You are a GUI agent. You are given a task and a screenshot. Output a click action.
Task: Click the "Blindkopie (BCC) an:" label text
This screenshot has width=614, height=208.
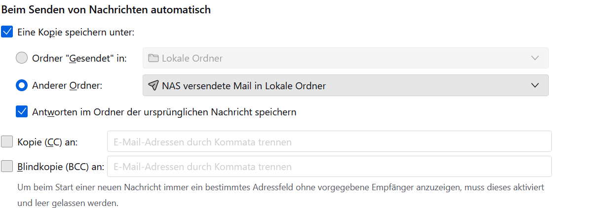click(60, 167)
